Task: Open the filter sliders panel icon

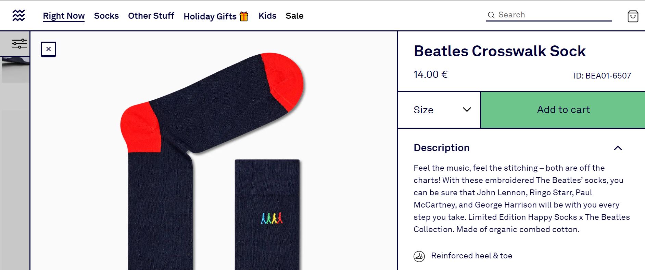Action: (19, 44)
